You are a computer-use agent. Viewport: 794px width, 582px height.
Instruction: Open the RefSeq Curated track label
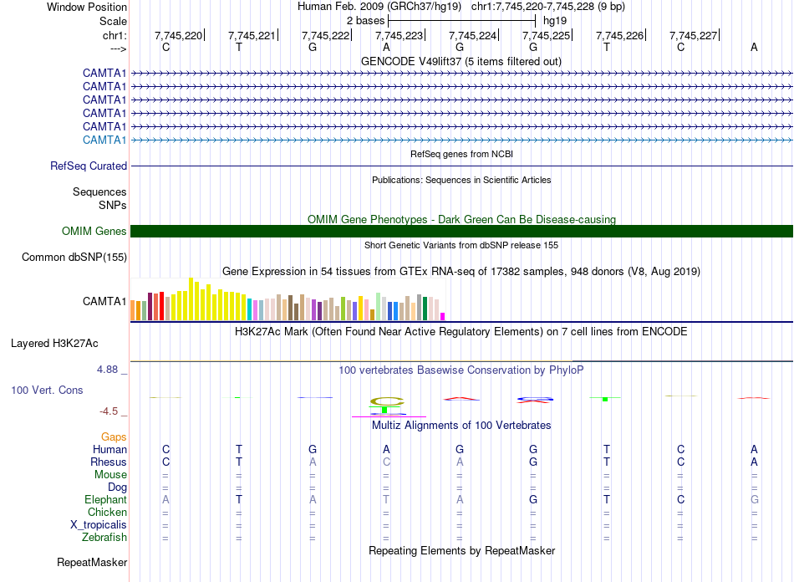coord(89,166)
